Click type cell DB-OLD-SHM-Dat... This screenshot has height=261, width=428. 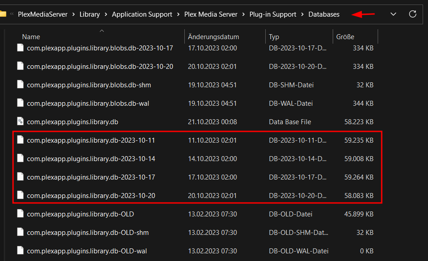[299, 233]
